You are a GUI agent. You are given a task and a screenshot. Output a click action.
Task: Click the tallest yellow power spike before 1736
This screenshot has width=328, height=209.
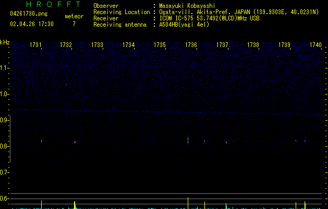(188, 203)
